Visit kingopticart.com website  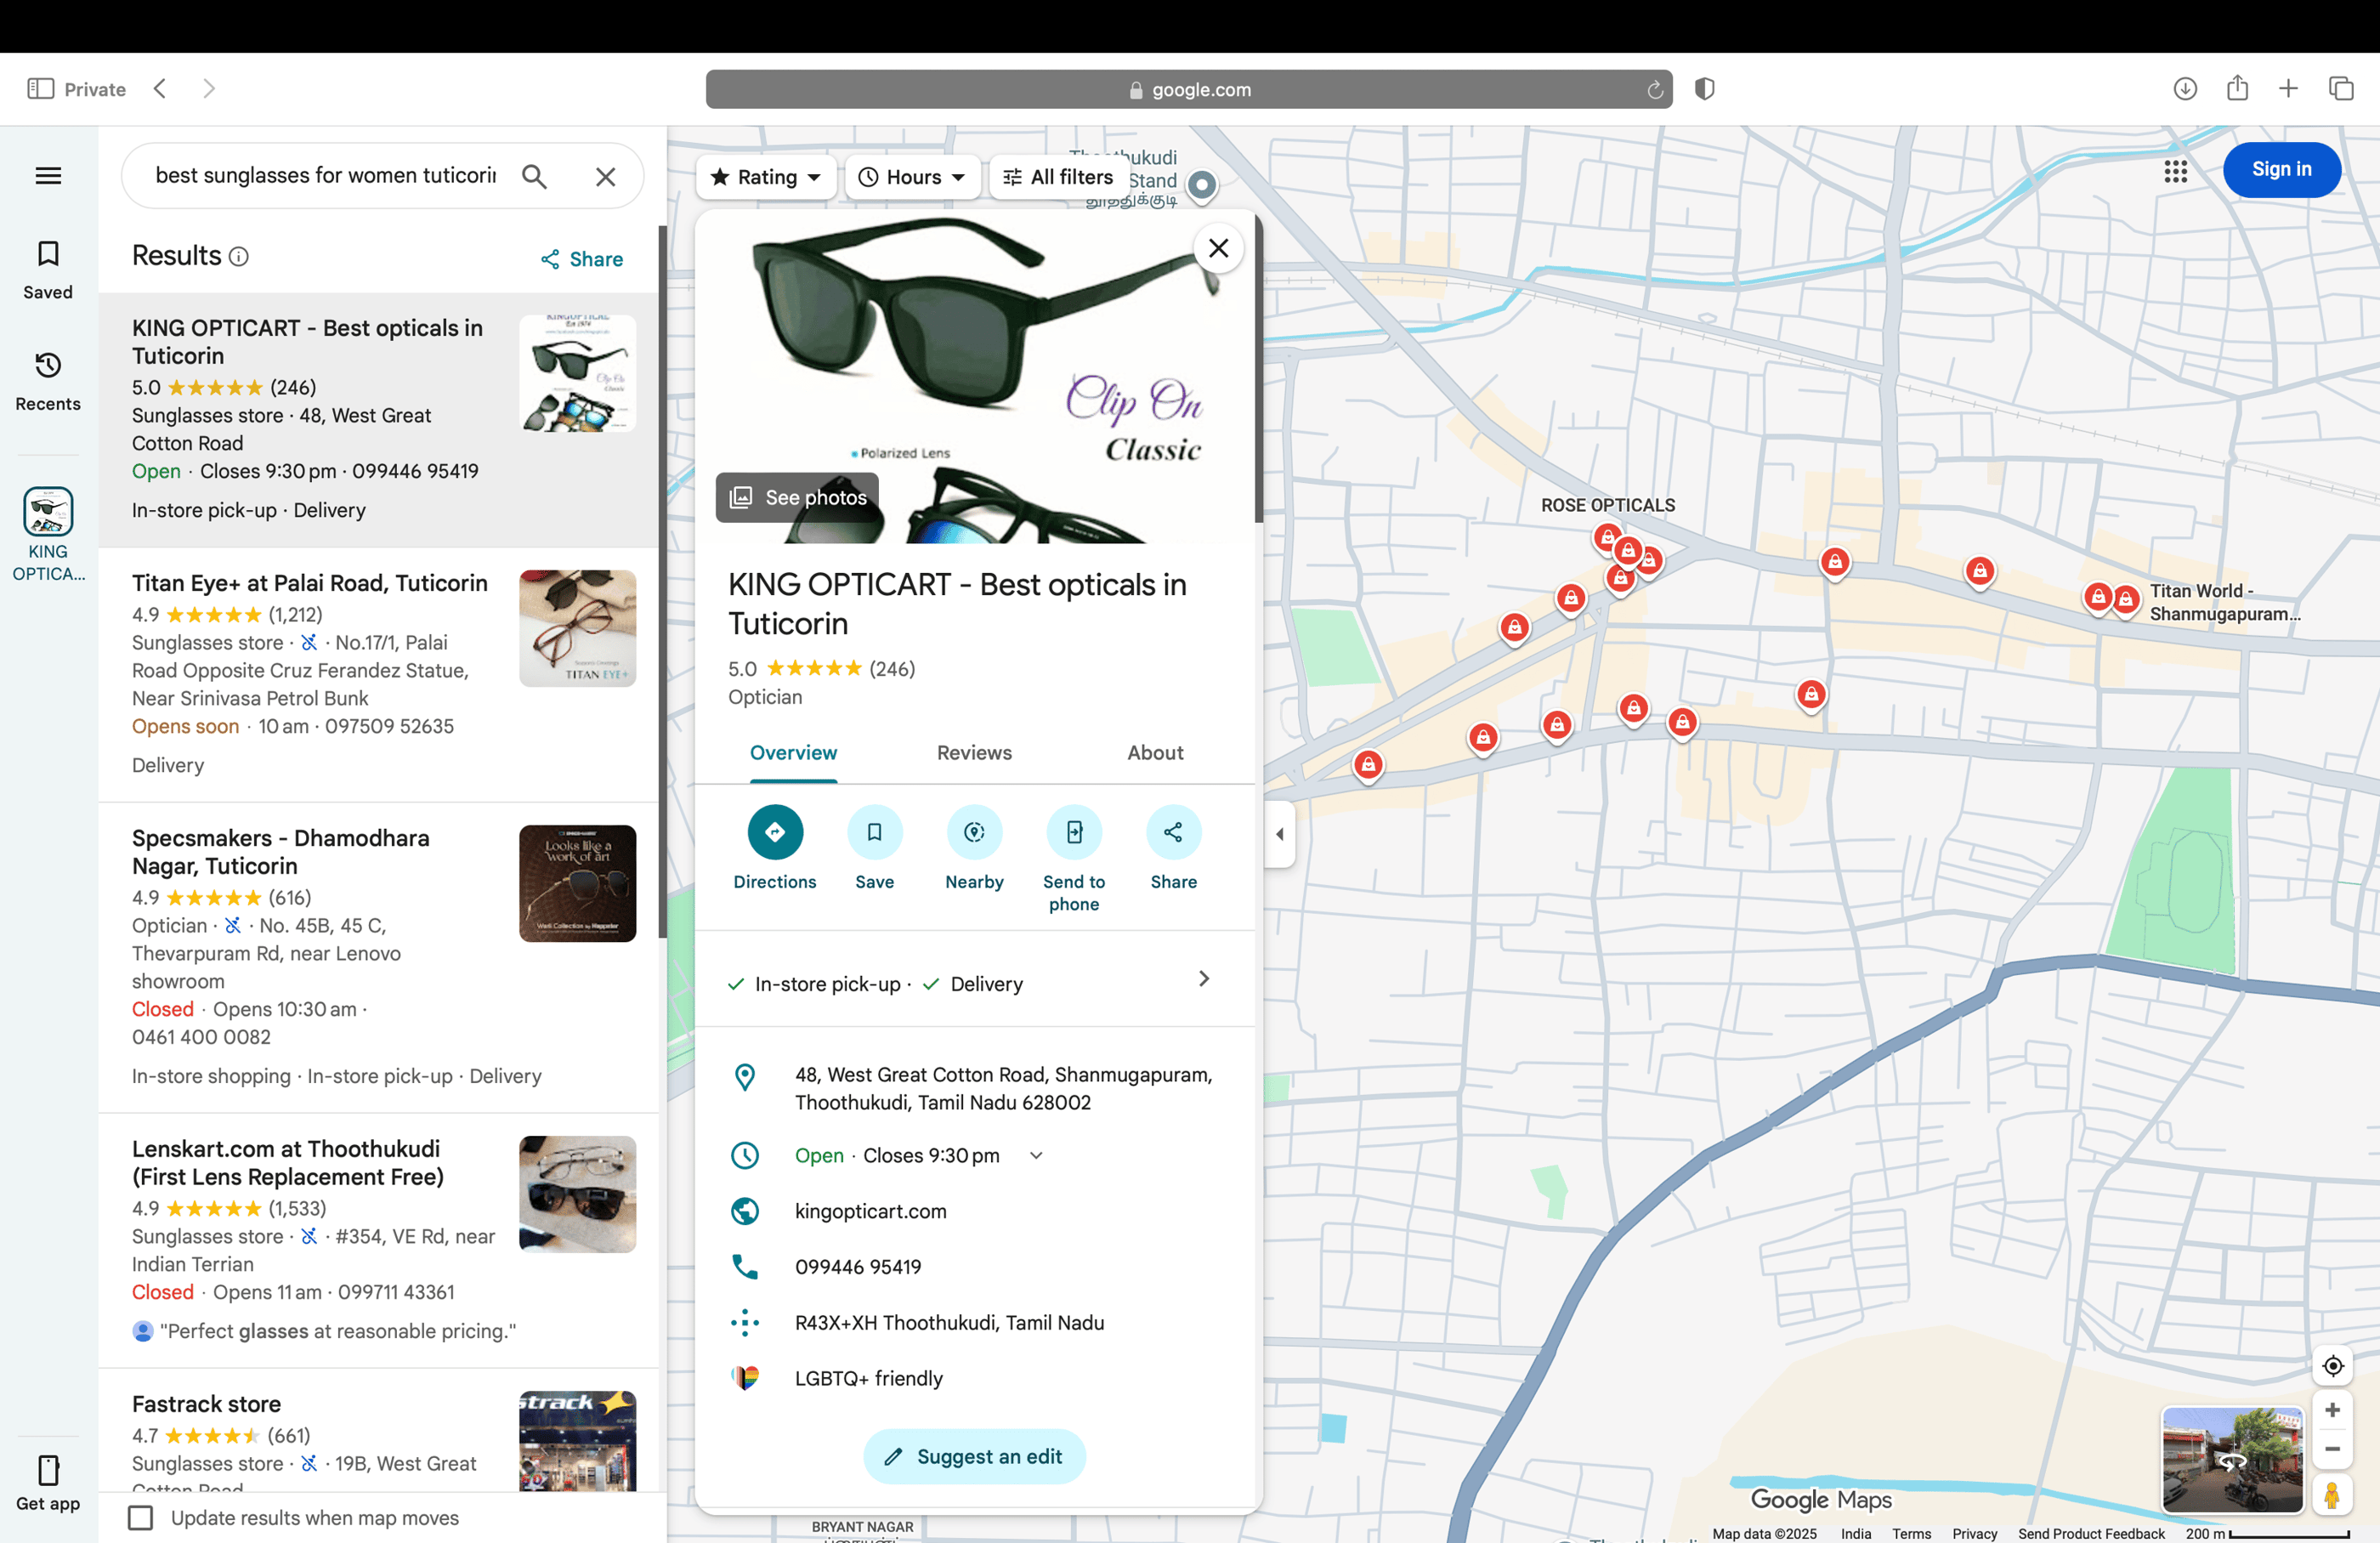point(870,1211)
